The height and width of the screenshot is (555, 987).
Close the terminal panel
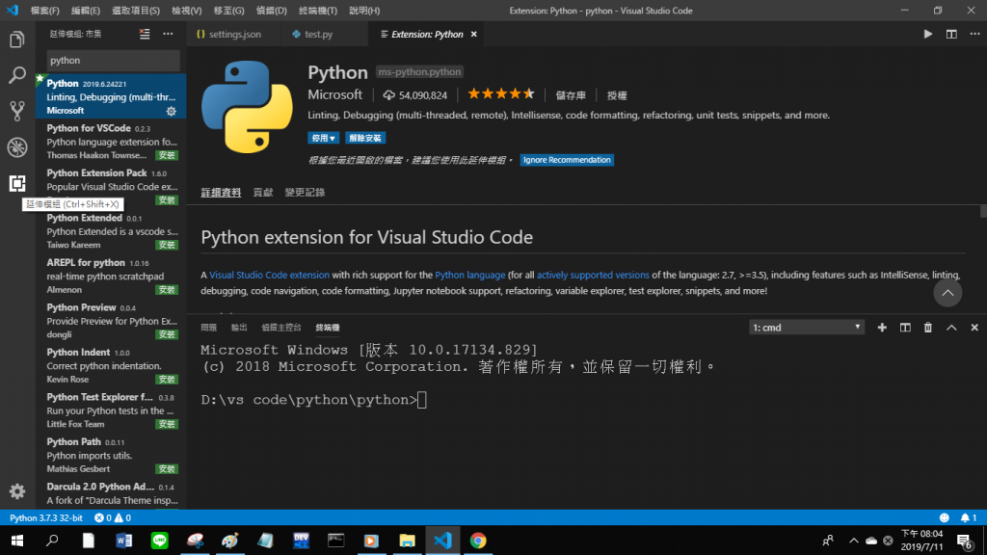(x=974, y=328)
